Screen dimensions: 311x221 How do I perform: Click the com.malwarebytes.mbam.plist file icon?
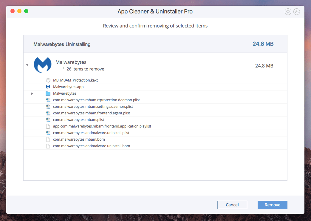tap(48, 120)
